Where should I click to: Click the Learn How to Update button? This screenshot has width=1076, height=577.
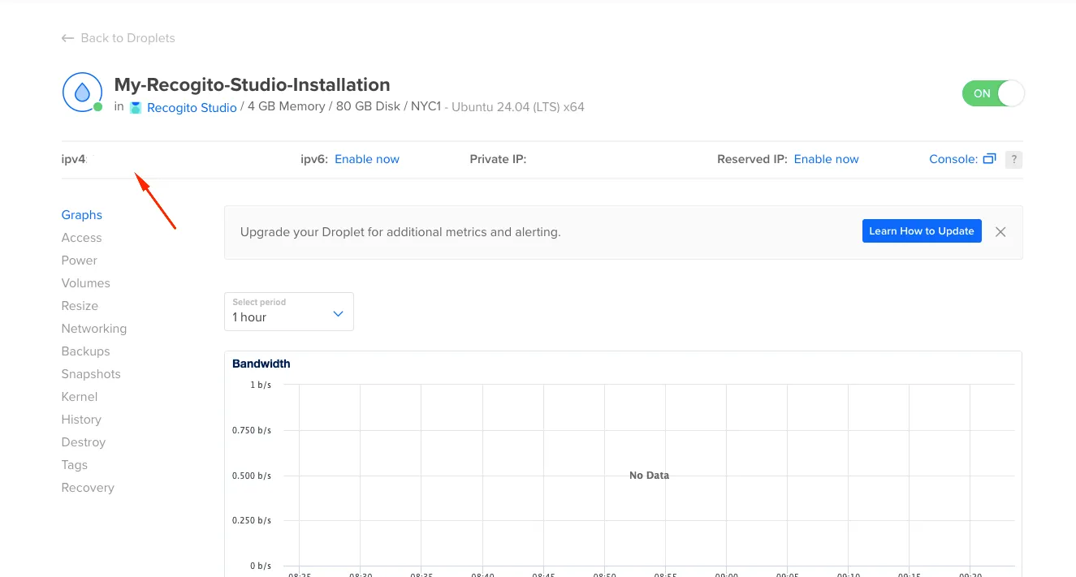[922, 231]
